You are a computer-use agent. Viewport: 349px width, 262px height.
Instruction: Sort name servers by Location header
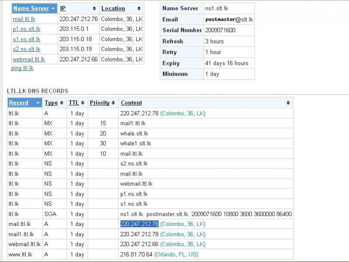(x=113, y=9)
